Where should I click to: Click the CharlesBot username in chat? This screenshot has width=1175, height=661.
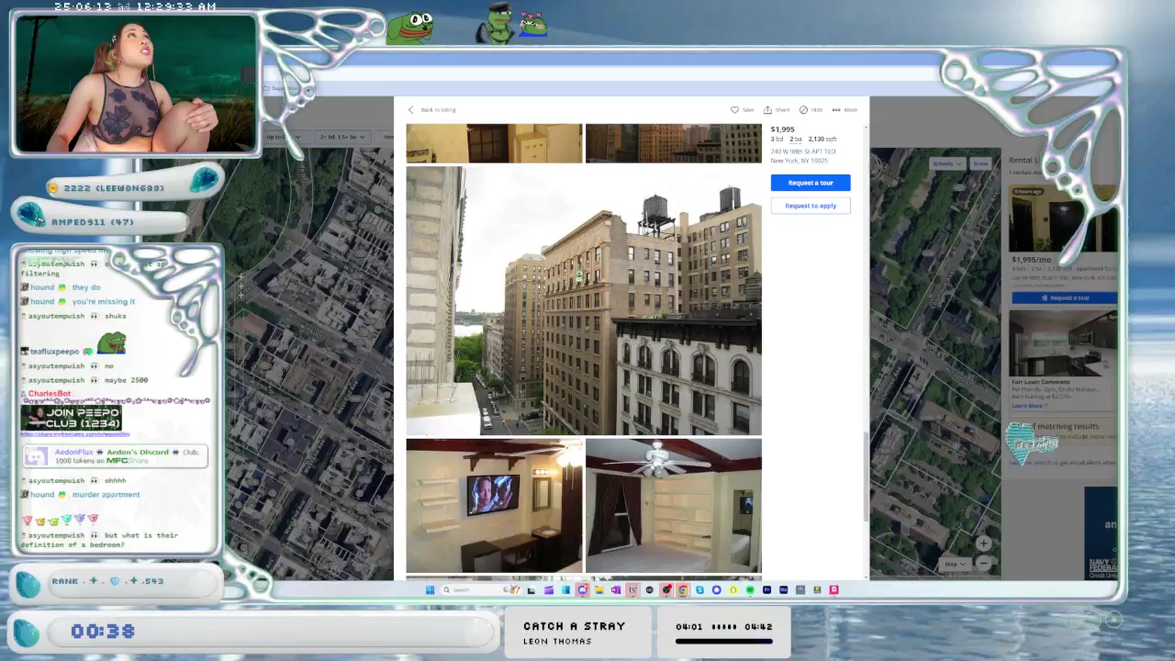click(x=50, y=394)
